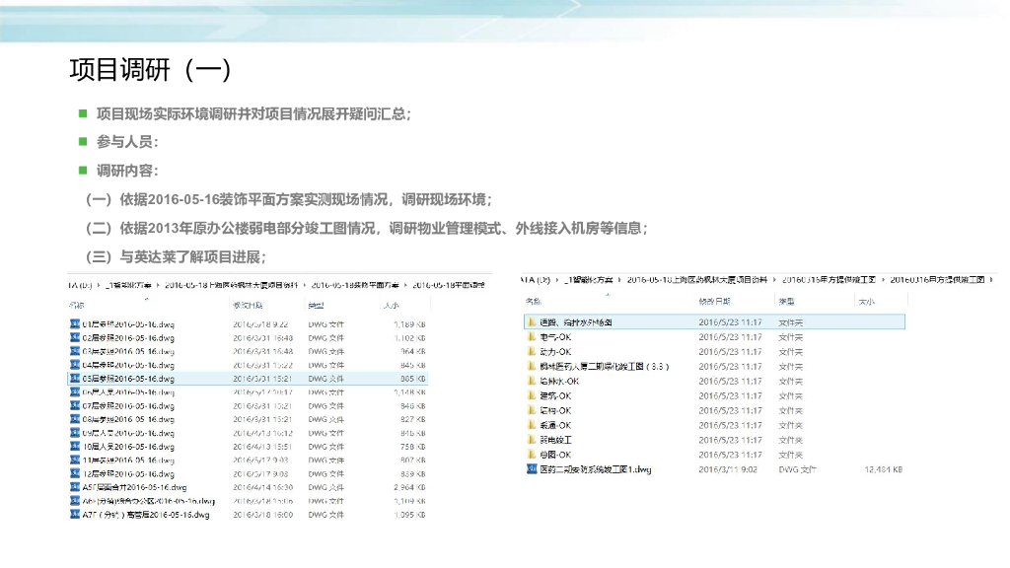Select the DWG icon of 医药二期安防系统竣工图1.dwg

pyautogui.click(x=531, y=468)
